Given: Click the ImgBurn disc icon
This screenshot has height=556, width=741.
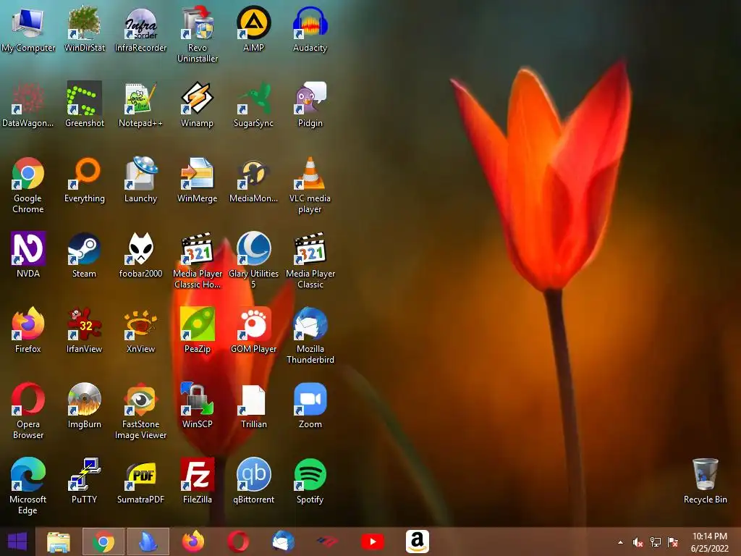Looking at the screenshot, I should click(x=85, y=405).
